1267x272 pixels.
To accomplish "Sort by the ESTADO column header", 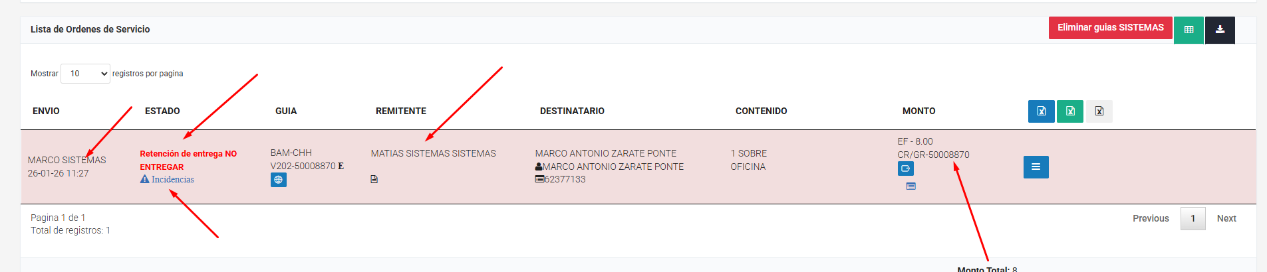I will 162,111.
